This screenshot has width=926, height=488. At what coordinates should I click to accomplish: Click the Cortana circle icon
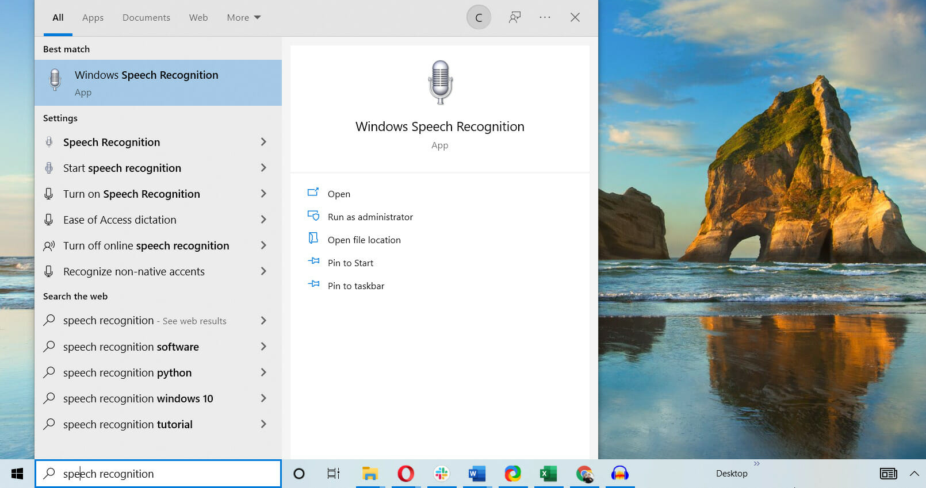299,474
